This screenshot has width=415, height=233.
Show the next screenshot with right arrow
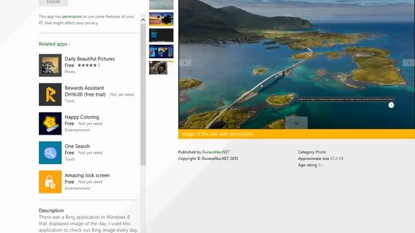(409, 63)
